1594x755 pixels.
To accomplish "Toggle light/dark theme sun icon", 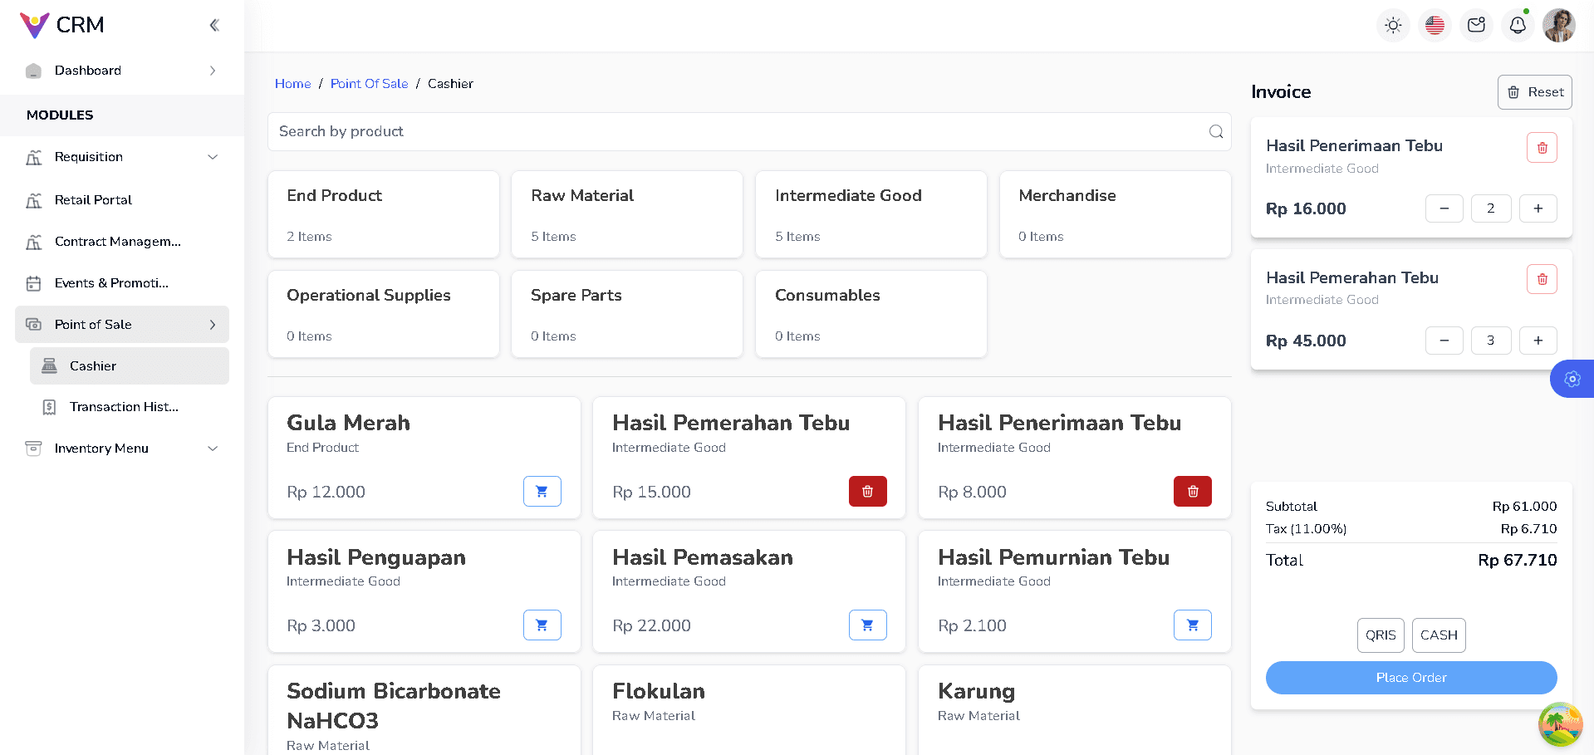I will [1393, 25].
